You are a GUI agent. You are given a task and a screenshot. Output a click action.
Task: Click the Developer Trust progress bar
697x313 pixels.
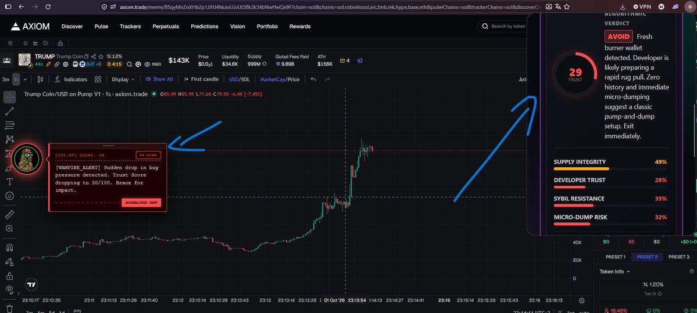coord(610,188)
